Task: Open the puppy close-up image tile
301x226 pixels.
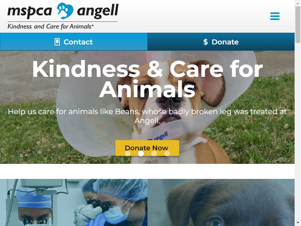Action: point(221,203)
